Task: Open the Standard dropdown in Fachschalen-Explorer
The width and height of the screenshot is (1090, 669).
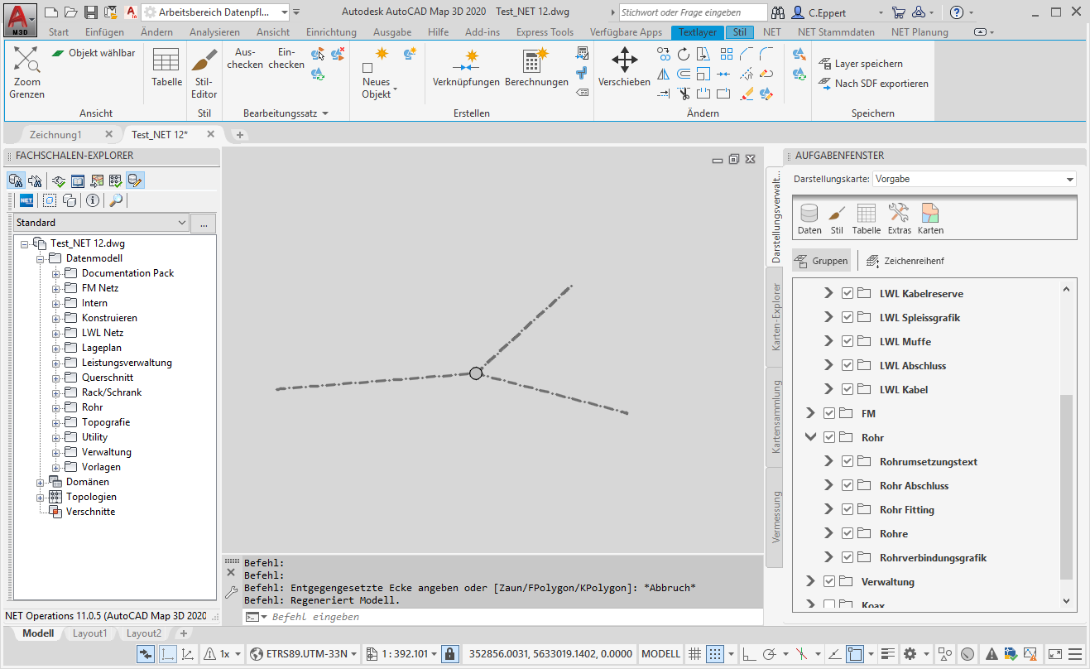Action: [102, 223]
